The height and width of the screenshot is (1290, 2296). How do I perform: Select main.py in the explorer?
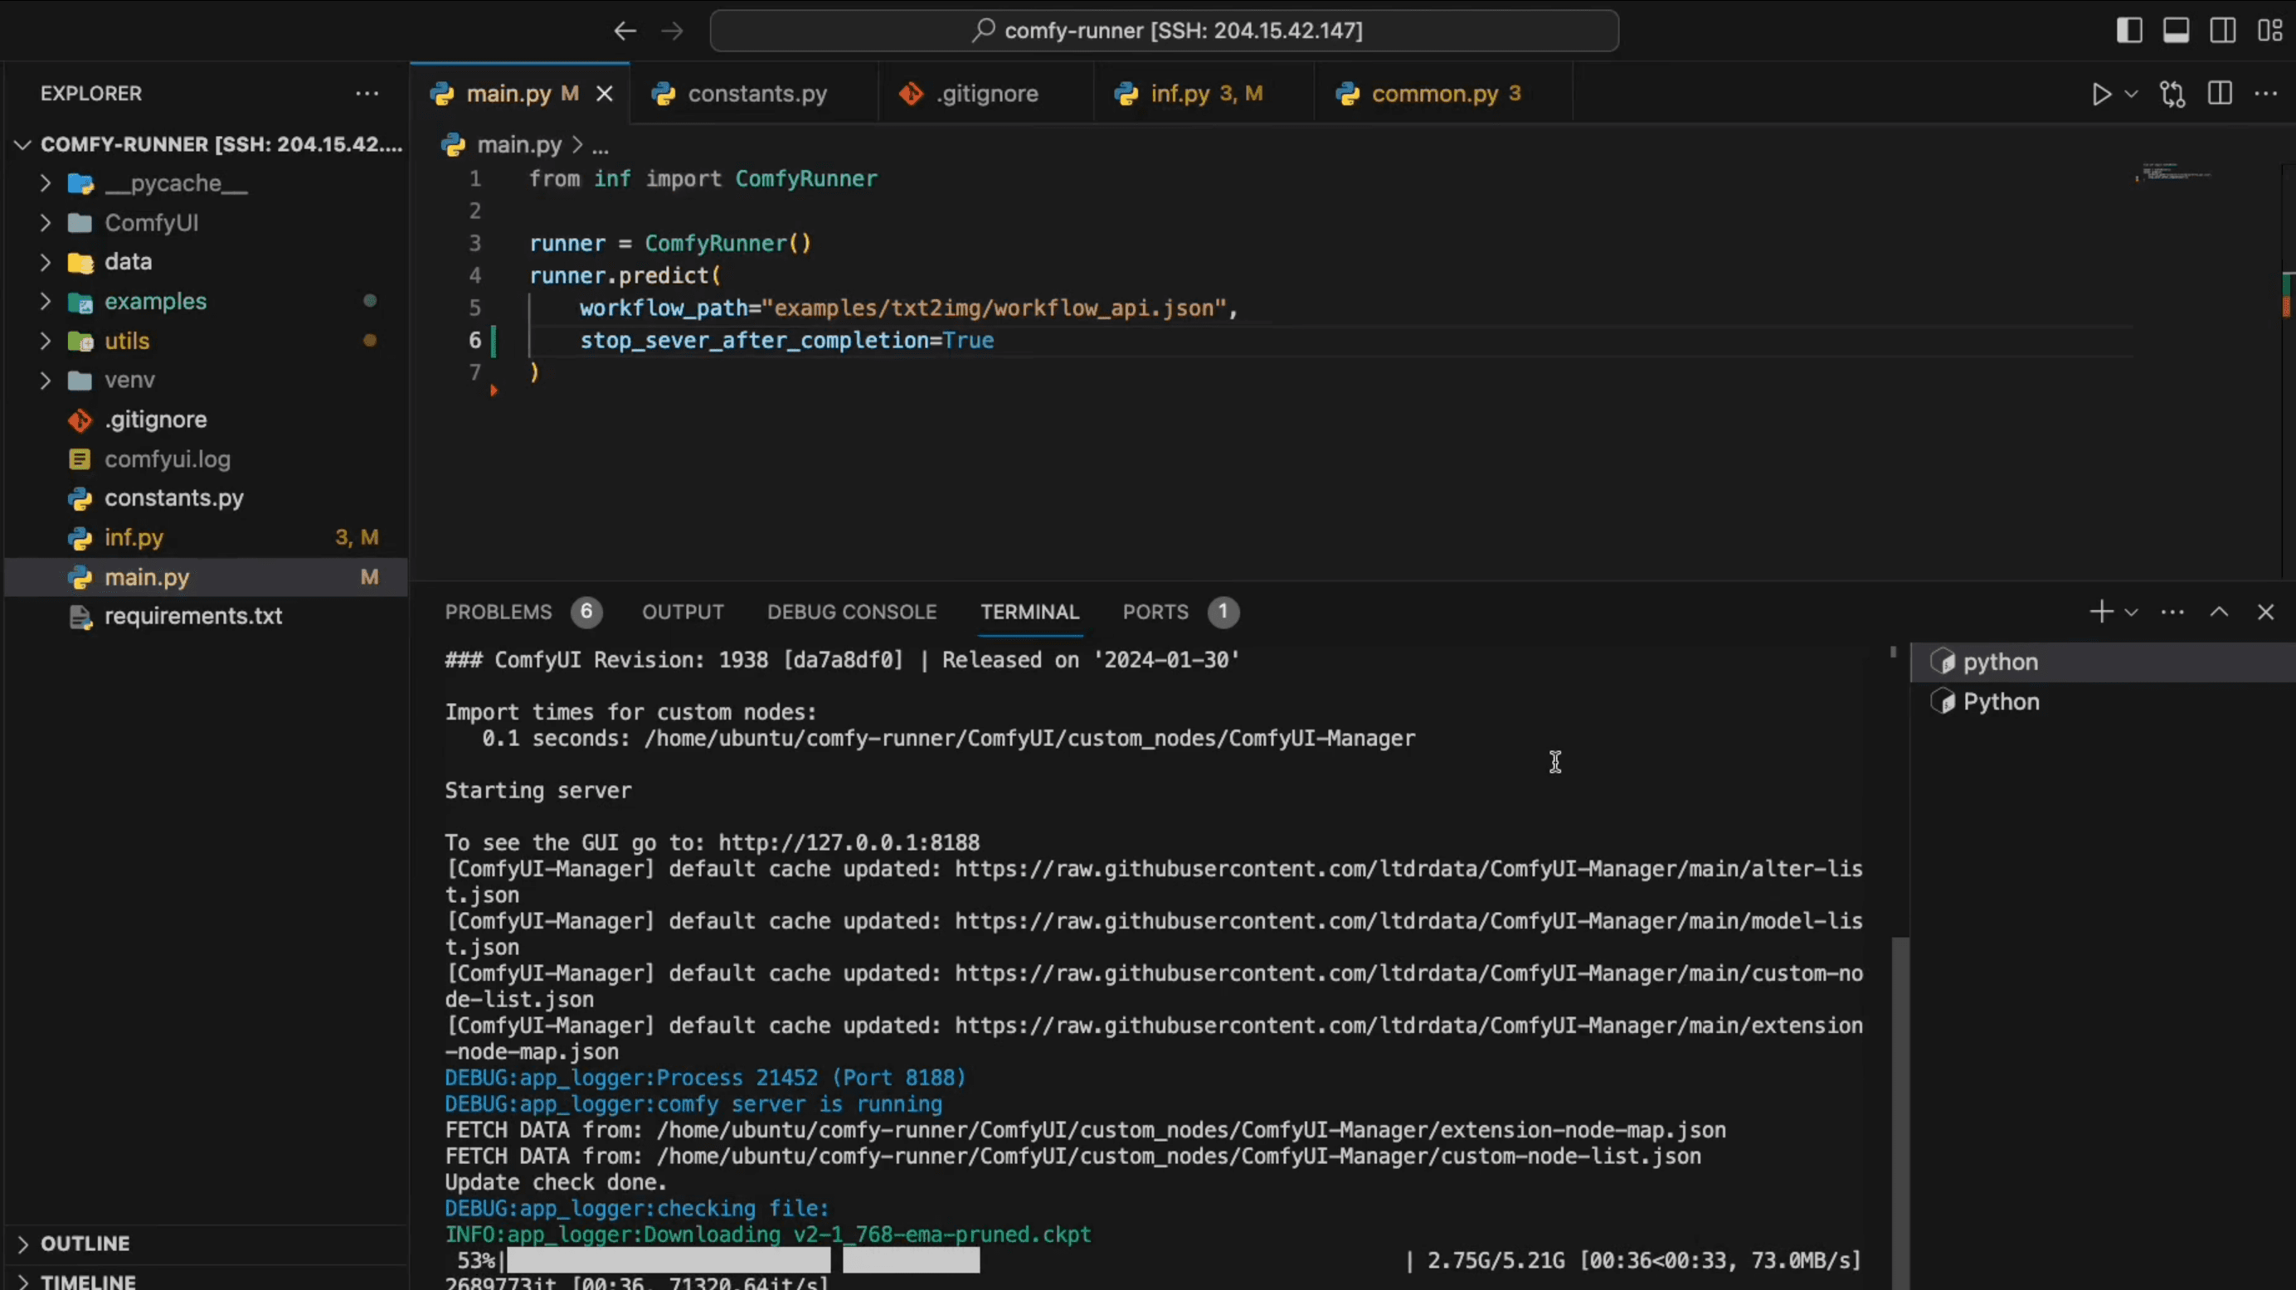tap(206, 577)
